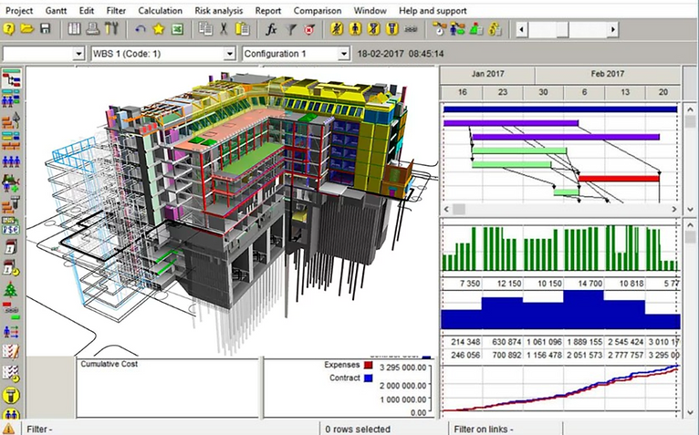Click the green Christmas tree sidebar icon
This screenshot has height=435, width=699.
click(x=11, y=290)
